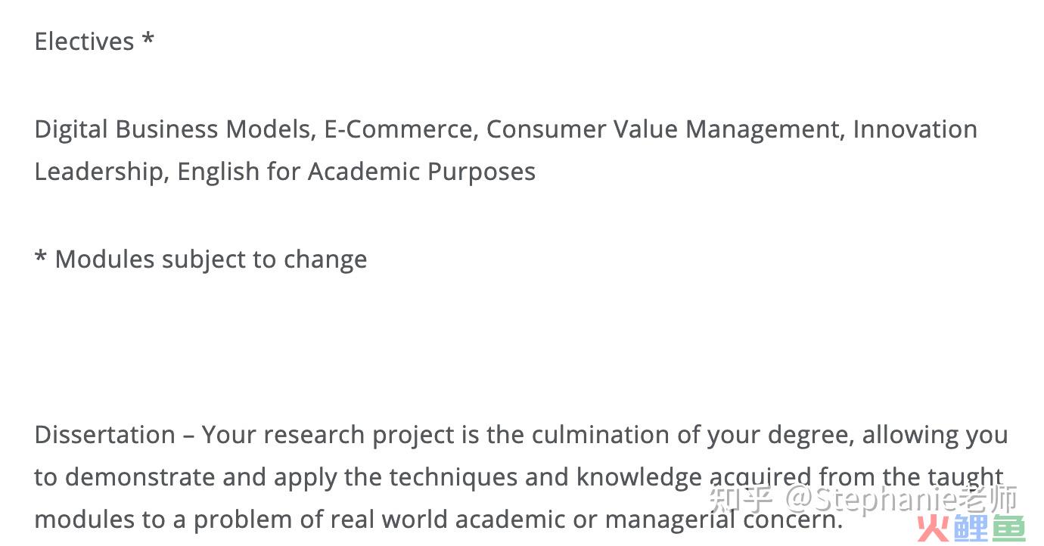Click the asterisk beside Electives
Viewport: 1044px width, 546px height.
pos(148,38)
